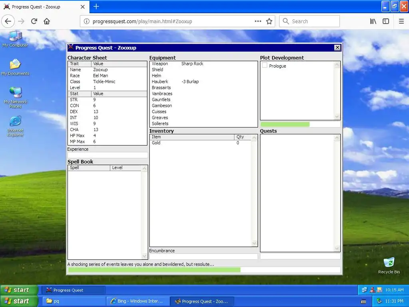The height and width of the screenshot is (307, 409).
Task: Reload the Progress Quest page
Action: coord(34,21)
